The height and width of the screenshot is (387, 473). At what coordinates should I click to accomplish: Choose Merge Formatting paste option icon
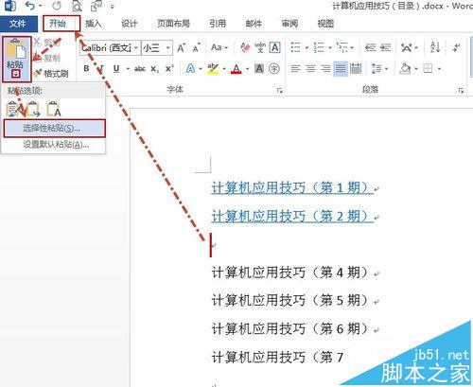[33, 109]
